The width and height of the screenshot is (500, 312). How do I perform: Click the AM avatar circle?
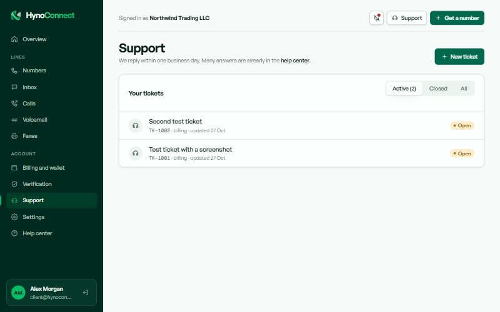(x=18, y=293)
